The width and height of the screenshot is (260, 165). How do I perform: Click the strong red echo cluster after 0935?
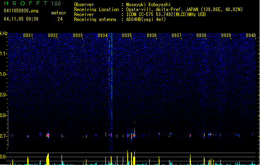[134, 135]
